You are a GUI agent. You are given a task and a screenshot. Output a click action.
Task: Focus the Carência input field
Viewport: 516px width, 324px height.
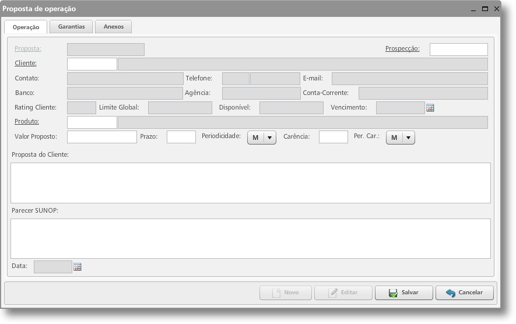click(334, 137)
